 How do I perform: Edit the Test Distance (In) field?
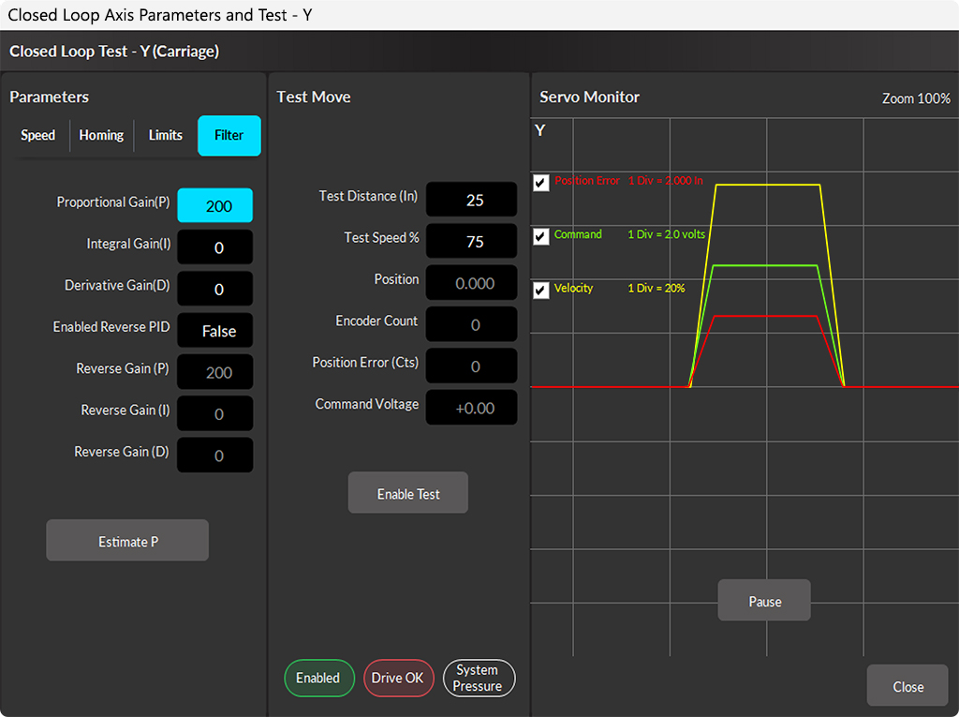pos(472,200)
